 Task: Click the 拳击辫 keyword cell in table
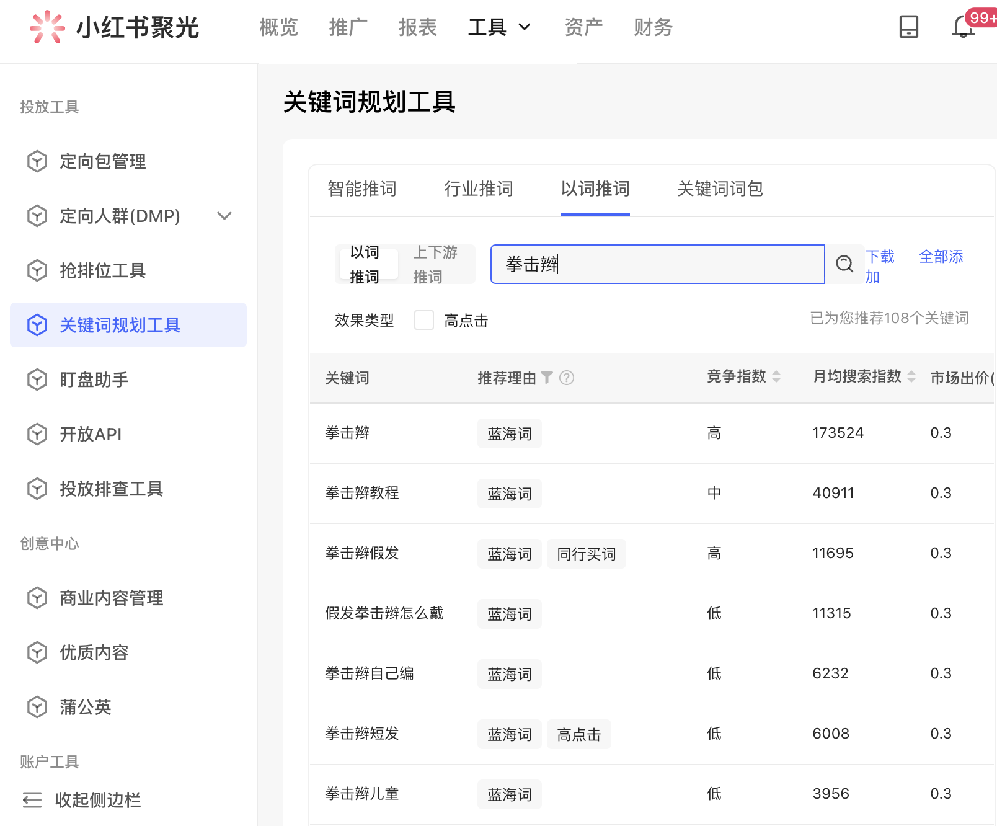[347, 433]
